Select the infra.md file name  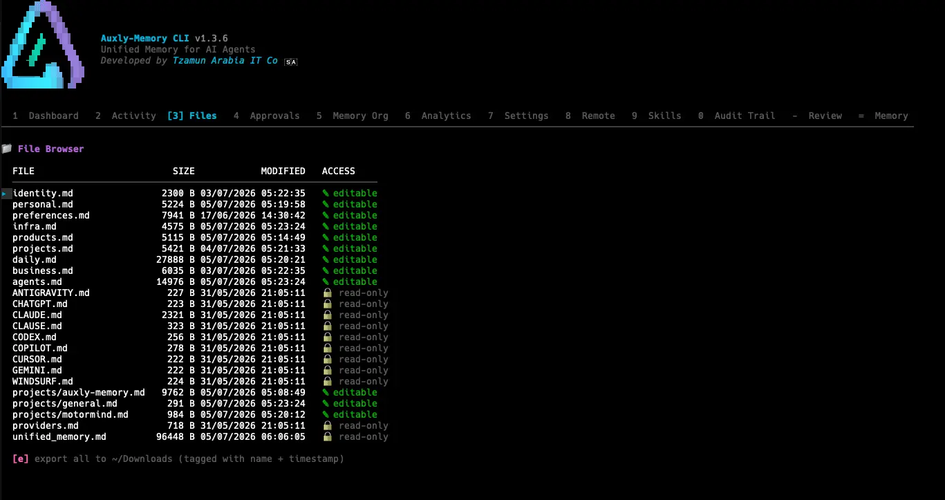click(35, 226)
